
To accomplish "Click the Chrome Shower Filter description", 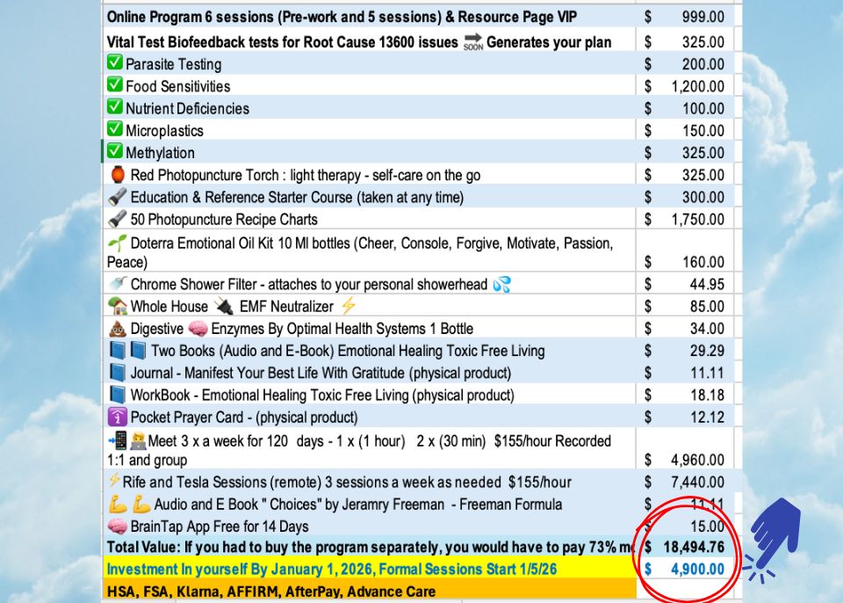I will coord(309,284).
